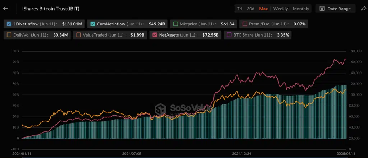Switch to the 30d time range
Viewport: 368px width, 158px height.
coord(250,9)
